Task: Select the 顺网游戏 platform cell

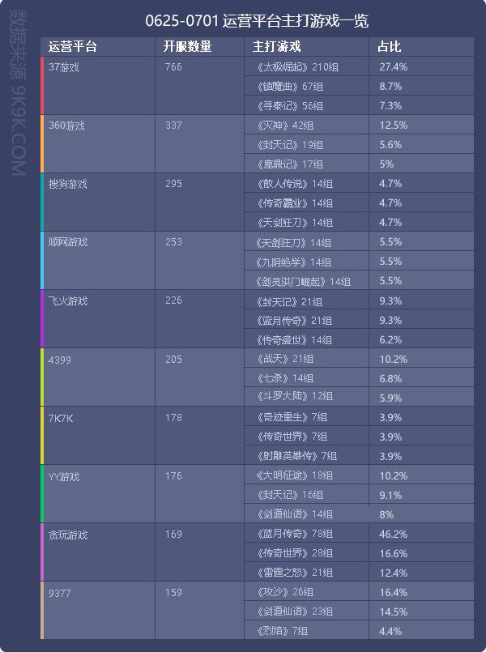Action: (99, 260)
